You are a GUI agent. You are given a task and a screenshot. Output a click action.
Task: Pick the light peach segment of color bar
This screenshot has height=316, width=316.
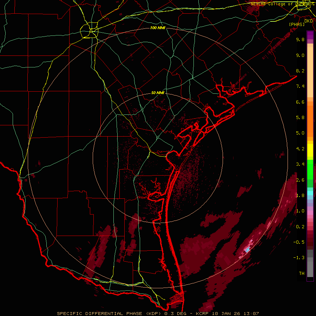pos(310,73)
